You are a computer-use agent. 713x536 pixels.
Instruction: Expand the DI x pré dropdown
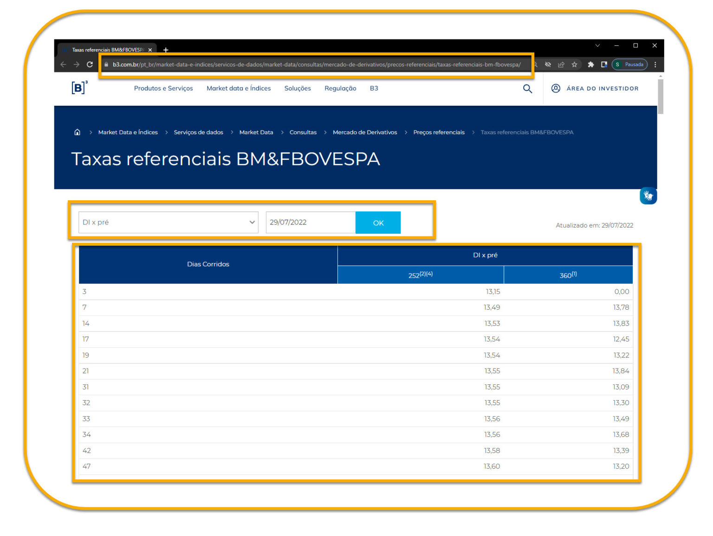point(169,222)
